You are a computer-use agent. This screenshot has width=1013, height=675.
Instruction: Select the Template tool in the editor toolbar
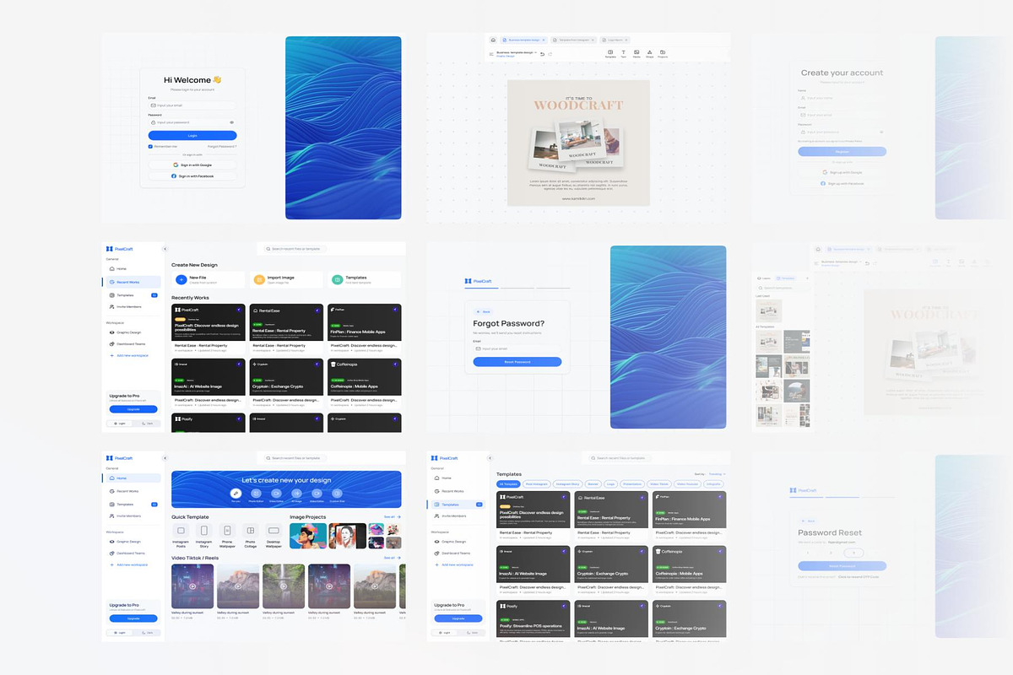(610, 53)
